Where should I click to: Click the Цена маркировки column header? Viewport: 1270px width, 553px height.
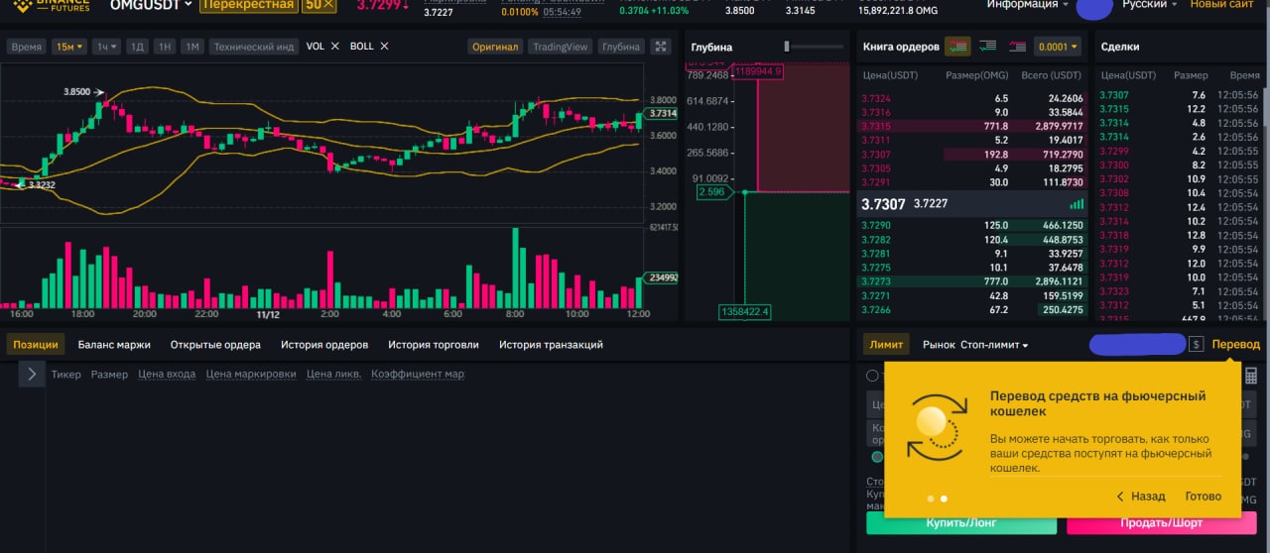point(251,375)
